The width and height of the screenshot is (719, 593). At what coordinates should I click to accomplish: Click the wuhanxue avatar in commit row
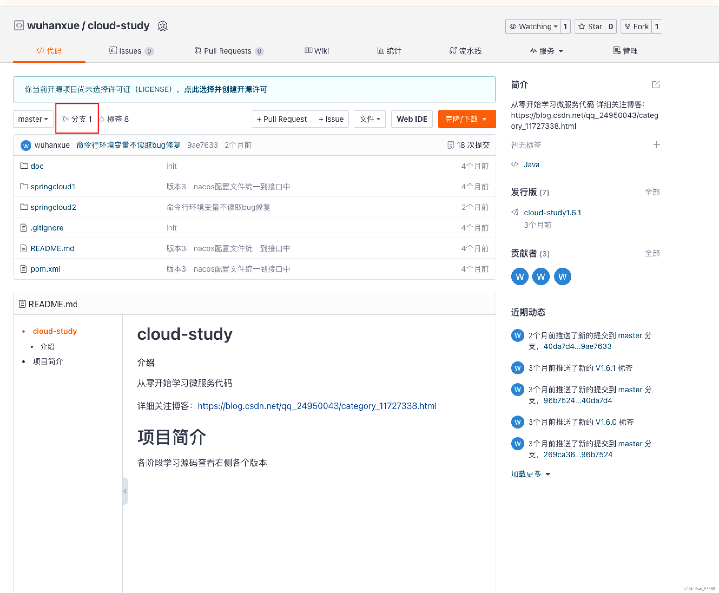(x=26, y=145)
